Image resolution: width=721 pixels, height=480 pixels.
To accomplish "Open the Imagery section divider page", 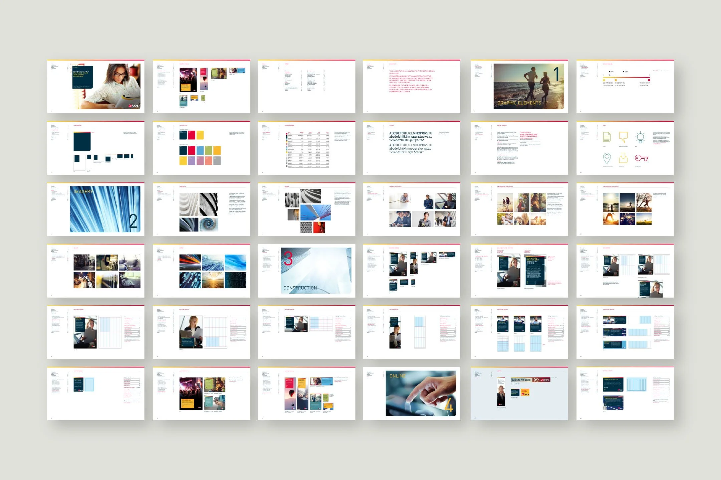I will (96, 209).
